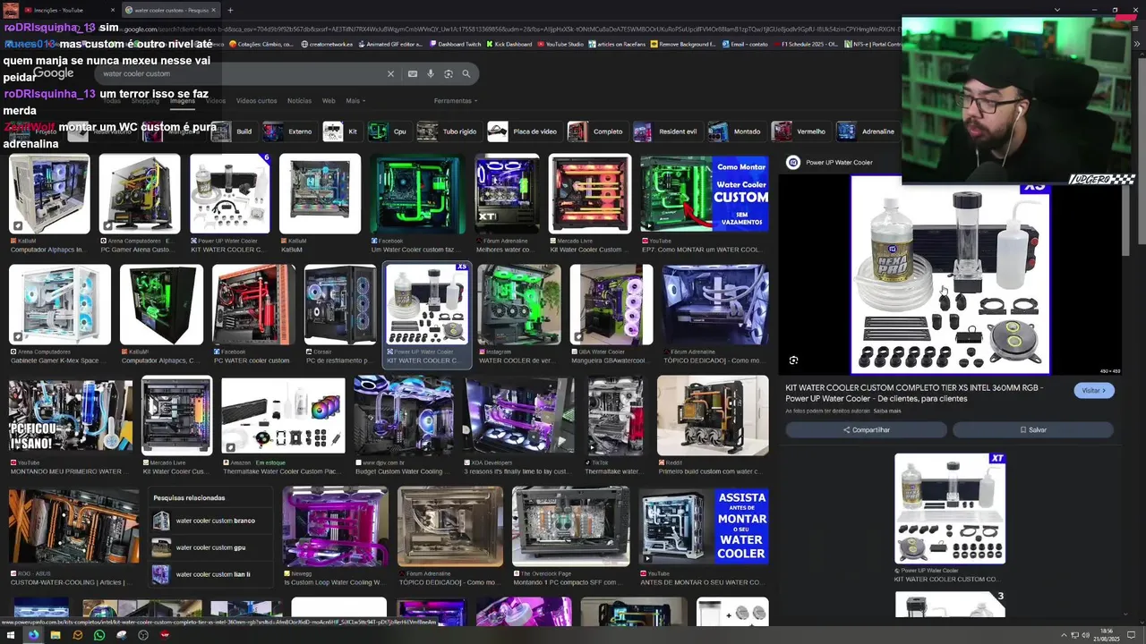
Task: Open the large kit preview image
Action: tap(950, 275)
